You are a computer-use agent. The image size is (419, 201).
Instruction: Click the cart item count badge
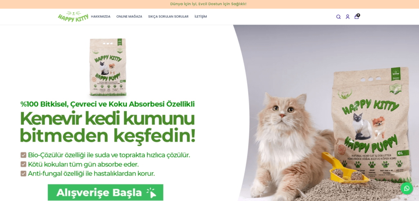[x=358, y=15]
